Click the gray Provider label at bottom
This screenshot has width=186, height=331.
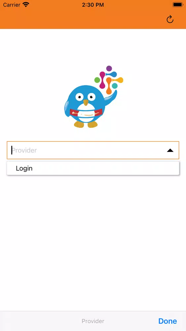[x=93, y=321]
